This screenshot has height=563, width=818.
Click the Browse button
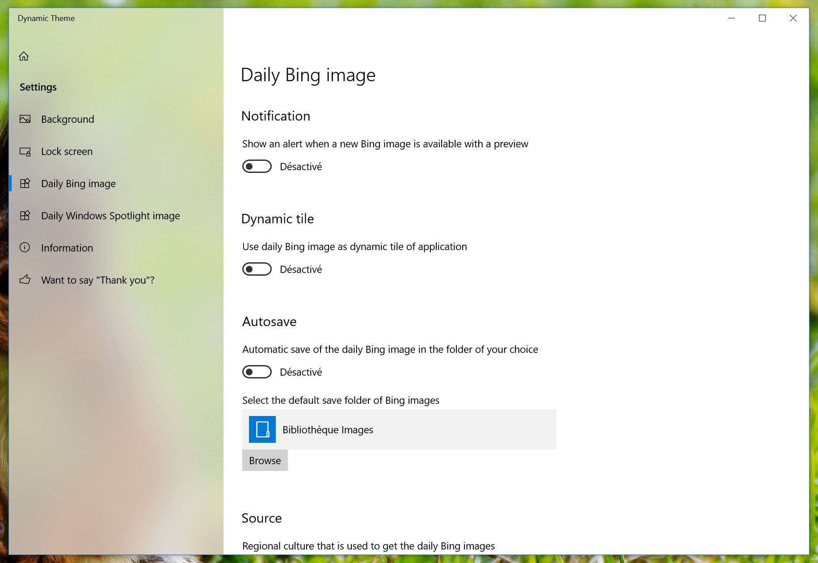(265, 460)
